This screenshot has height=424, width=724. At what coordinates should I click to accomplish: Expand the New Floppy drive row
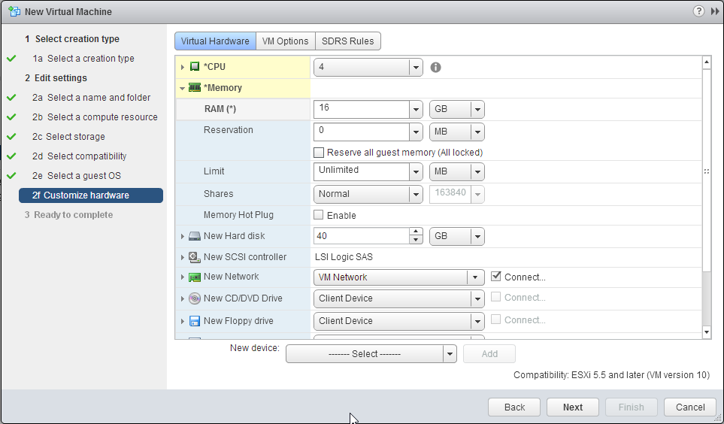pyautogui.click(x=183, y=321)
